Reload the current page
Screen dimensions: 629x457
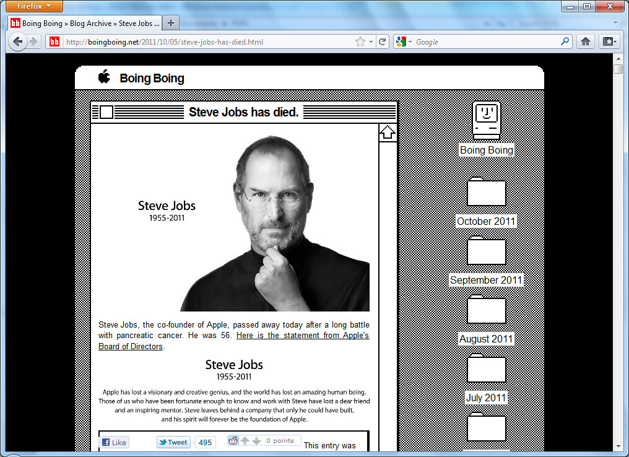(x=383, y=41)
